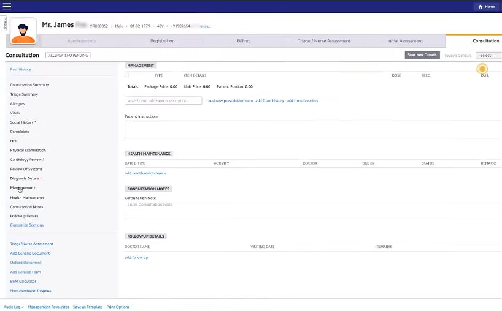The image size is (502, 311).
Task: Select Health Maintenance in sidebar
Action: [27, 198]
